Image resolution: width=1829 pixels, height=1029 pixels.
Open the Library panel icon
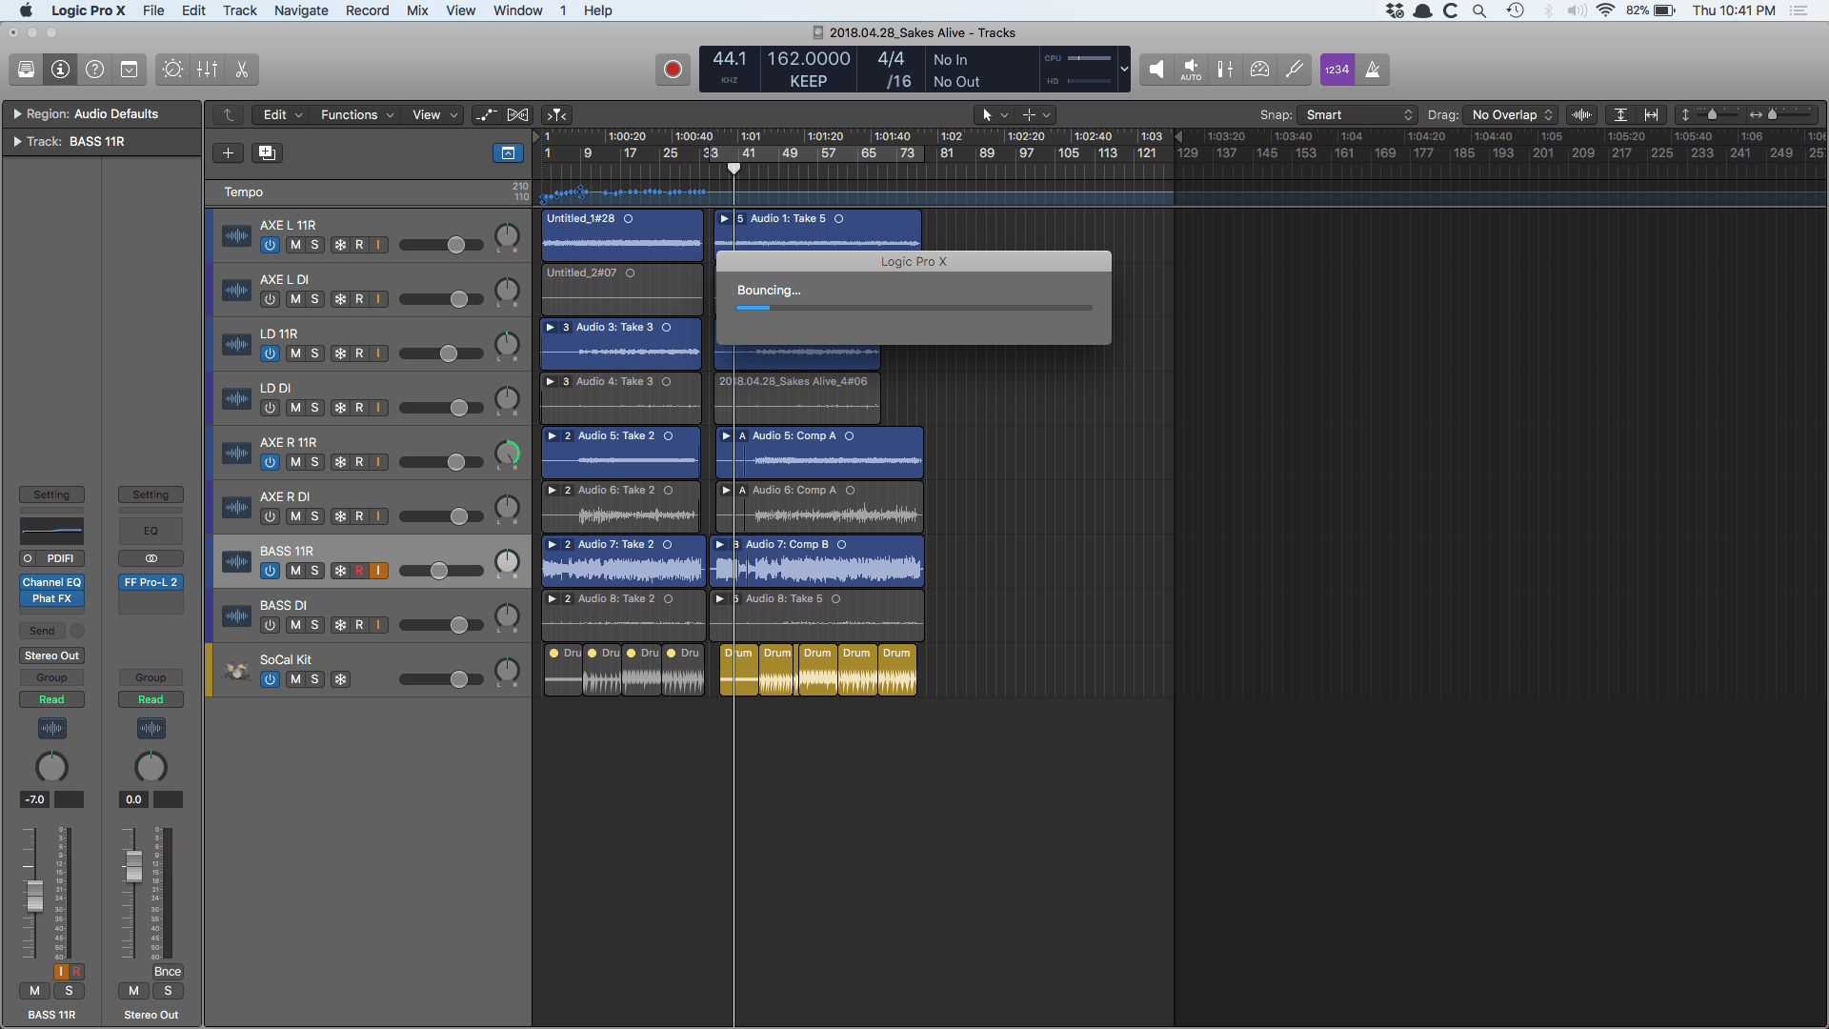[26, 70]
